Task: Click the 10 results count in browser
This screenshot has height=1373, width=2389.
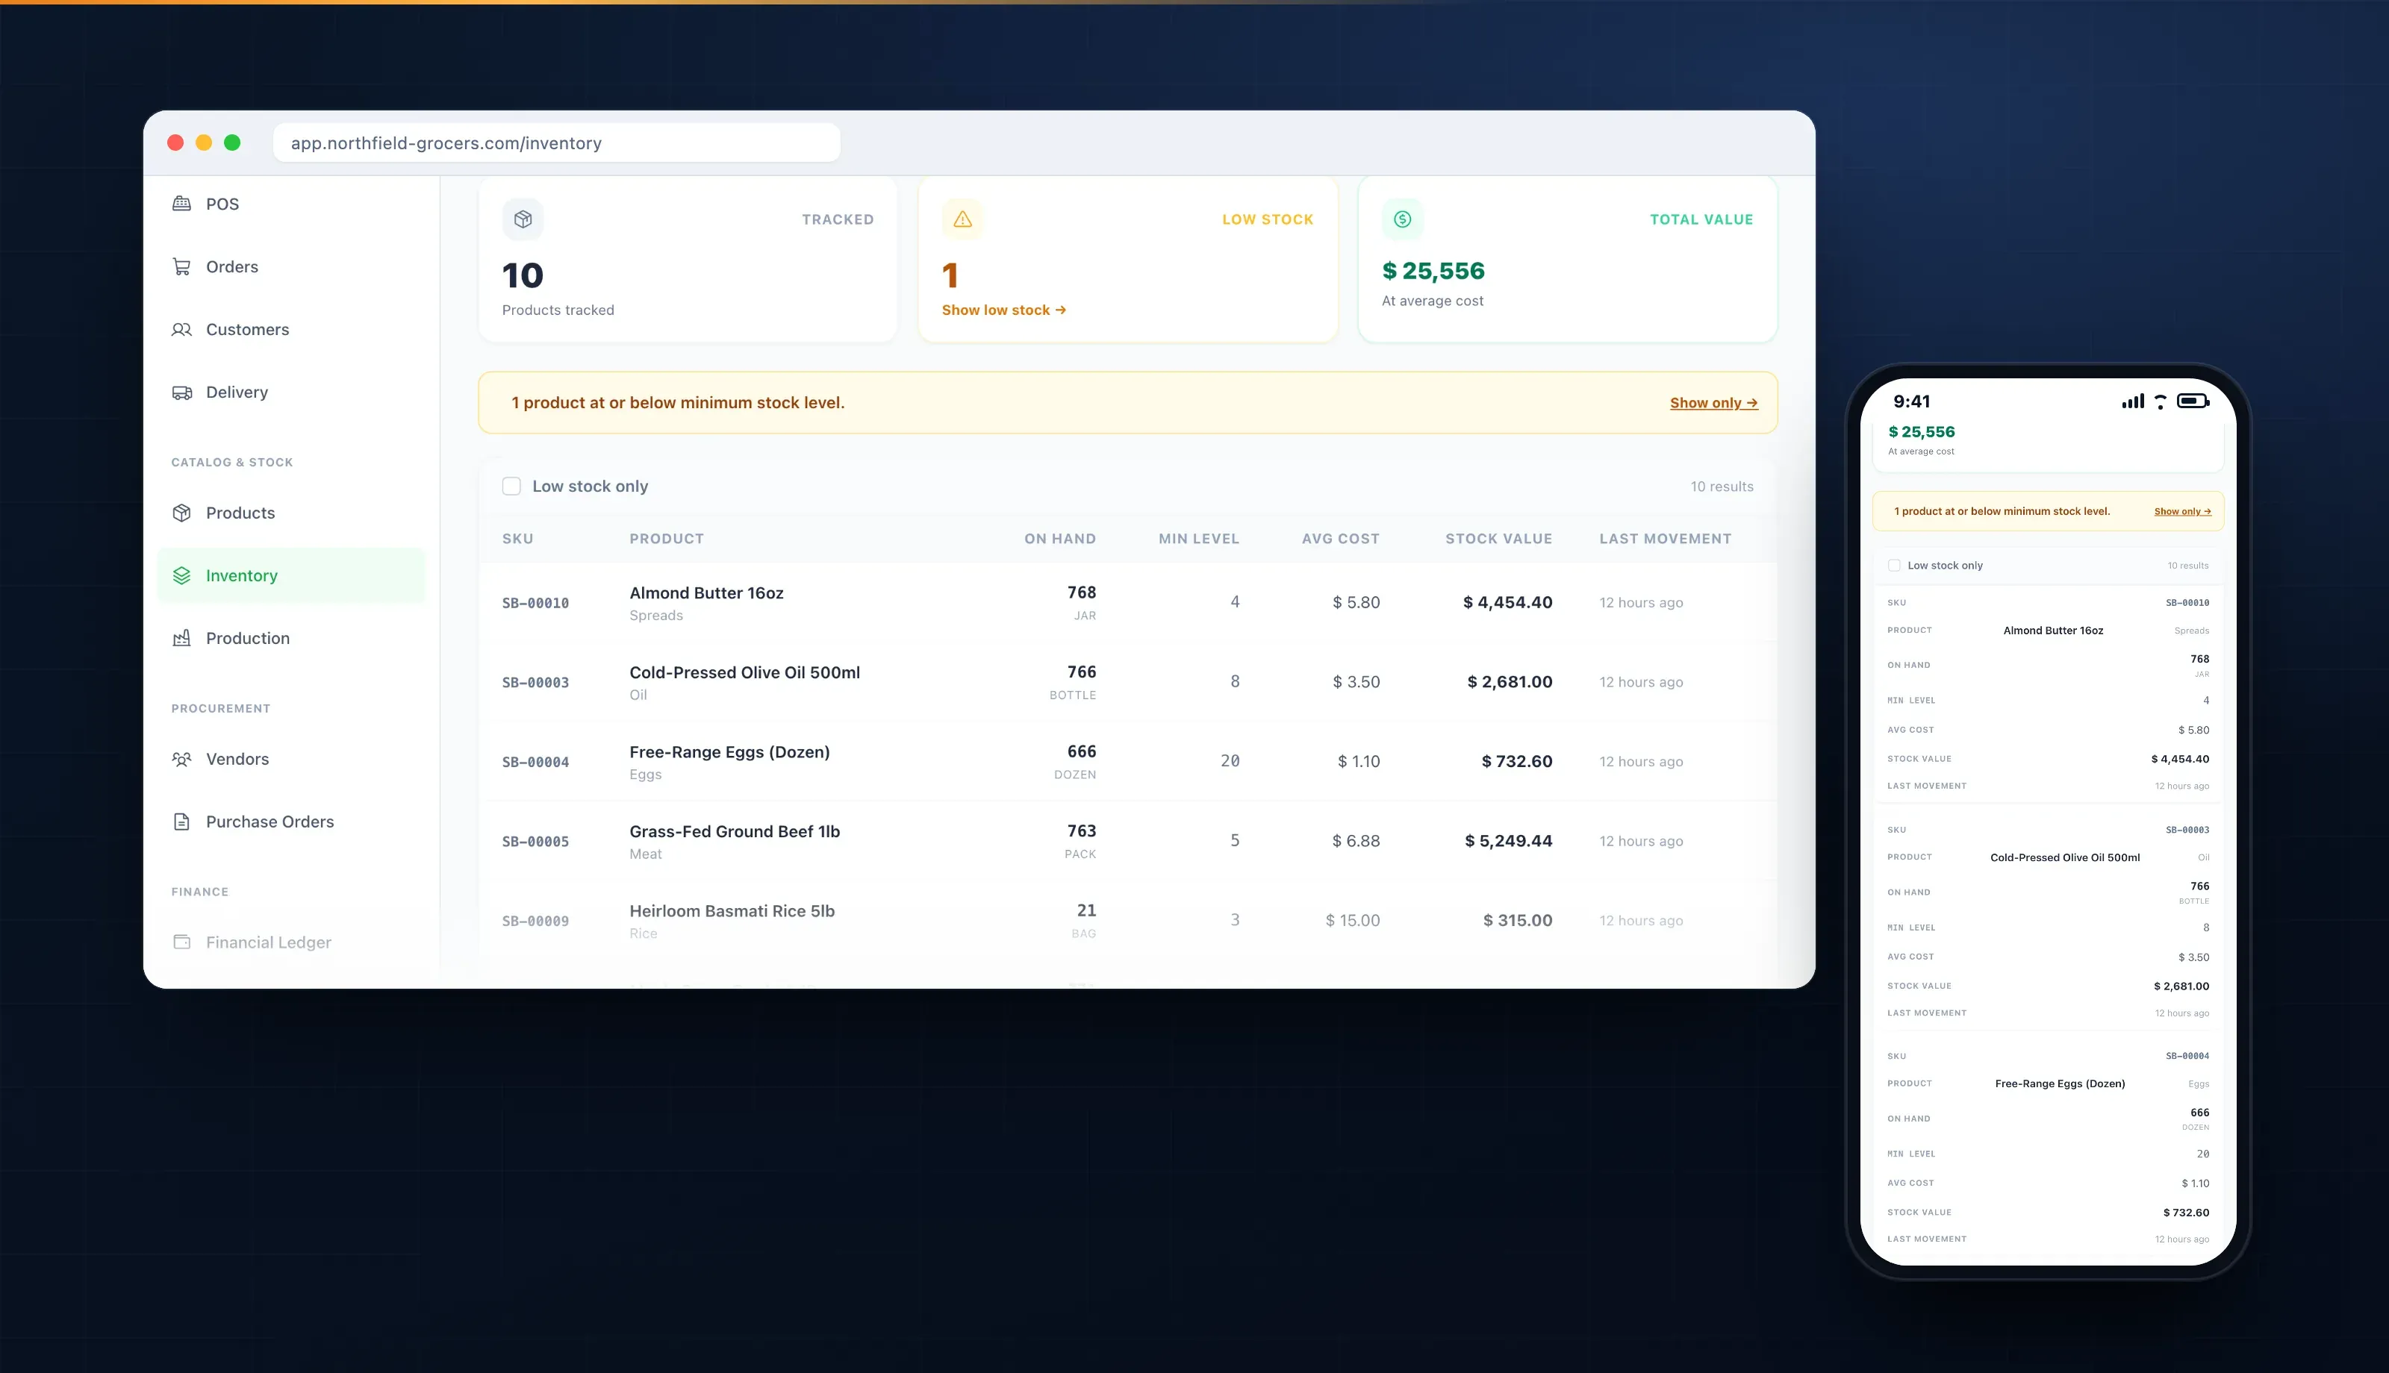Action: [1722, 487]
